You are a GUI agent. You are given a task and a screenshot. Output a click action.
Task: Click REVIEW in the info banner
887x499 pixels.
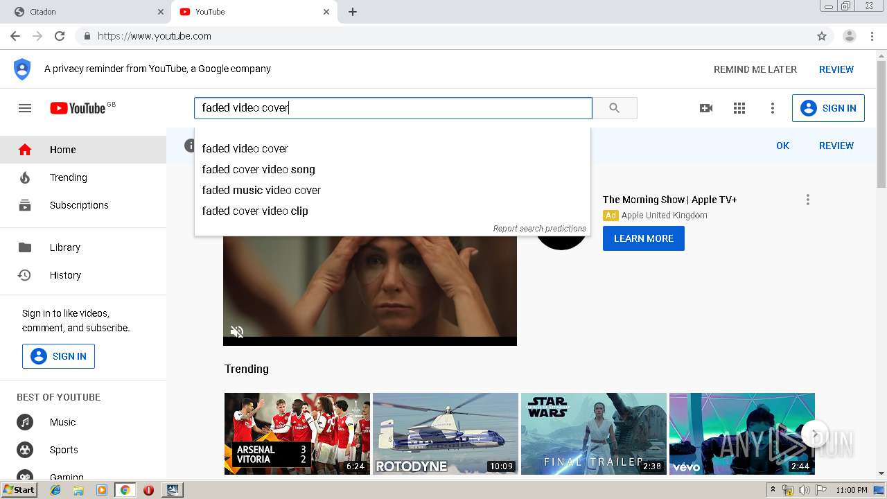[836, 146]
